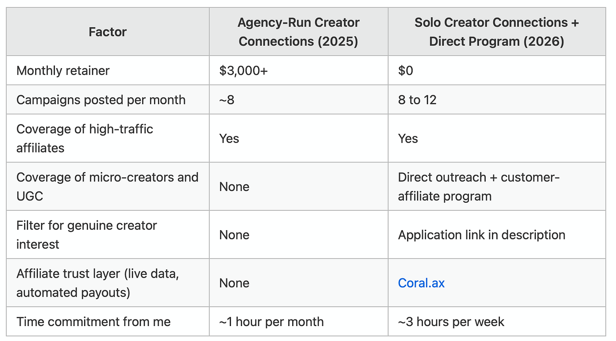Select the $3,000+ cell

pyautogui.click(x=243, y=71)
